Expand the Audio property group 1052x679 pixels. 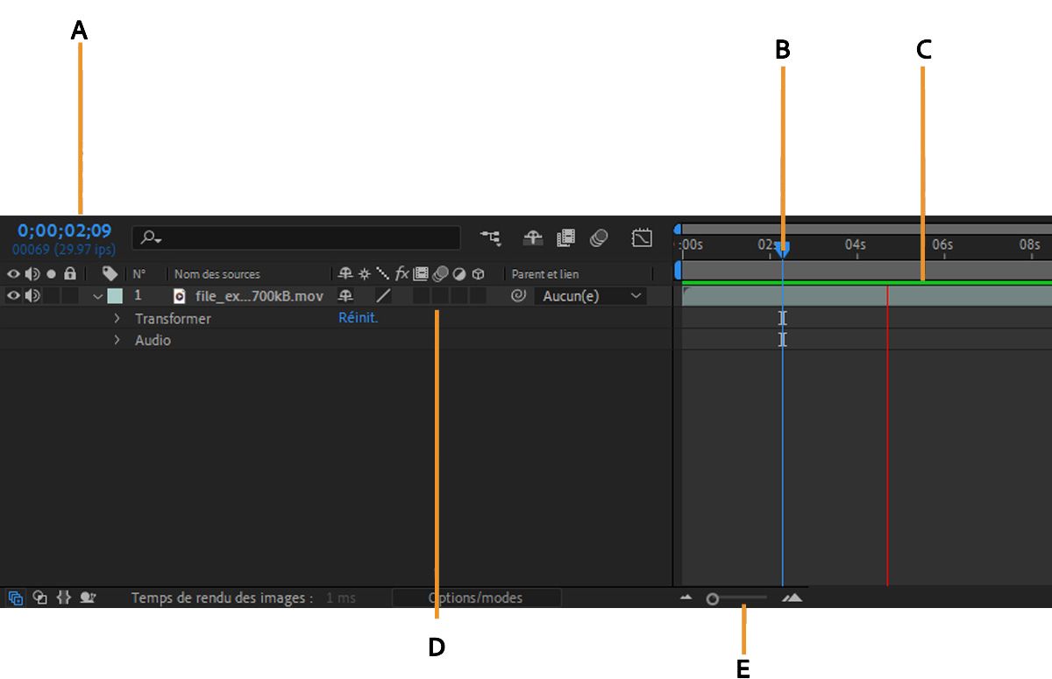pyautogui.click(x=117, y=340)
